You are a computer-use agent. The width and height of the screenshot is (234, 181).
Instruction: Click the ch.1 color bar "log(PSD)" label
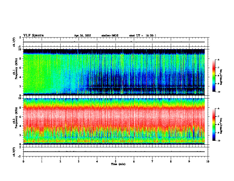(x=221, y=77)
